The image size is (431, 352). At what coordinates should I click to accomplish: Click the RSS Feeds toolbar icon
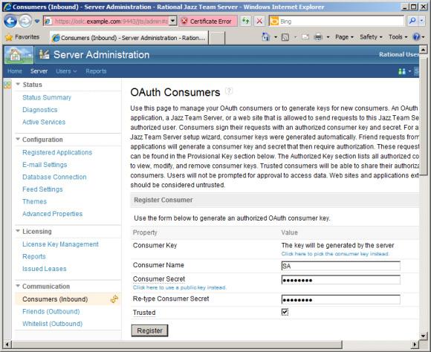point(285,37)
